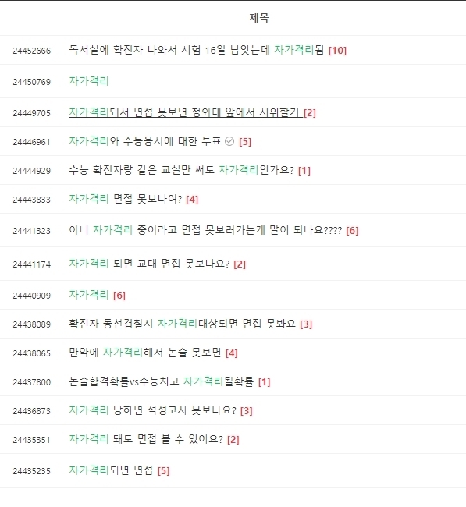Viewport: 466px width, 507px height.
Task: Open the post 자가격리 면접 못보나여?
Action: click(x=125, y=199)
